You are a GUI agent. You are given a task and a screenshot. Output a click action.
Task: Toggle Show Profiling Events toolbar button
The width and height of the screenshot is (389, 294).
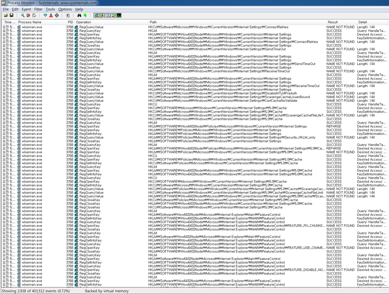point(119,15)
